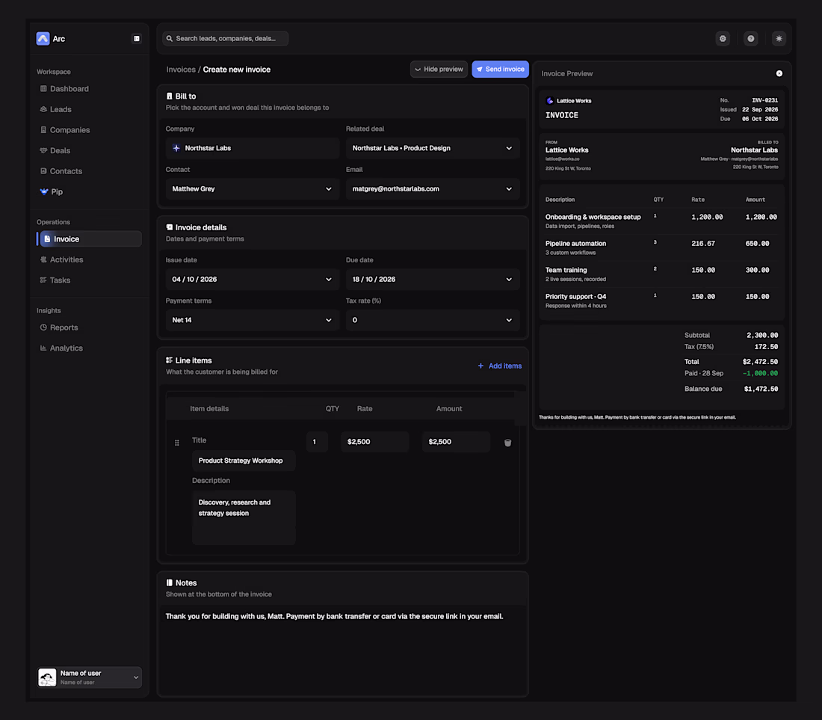Viewport: 822px width, 720px height.
Task: Collapse the sidebar panel icon
Action: (x=136, y=38)
